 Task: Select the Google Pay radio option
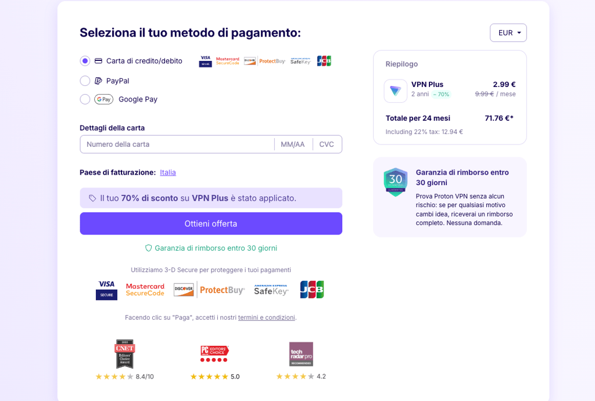pos(85,99)
